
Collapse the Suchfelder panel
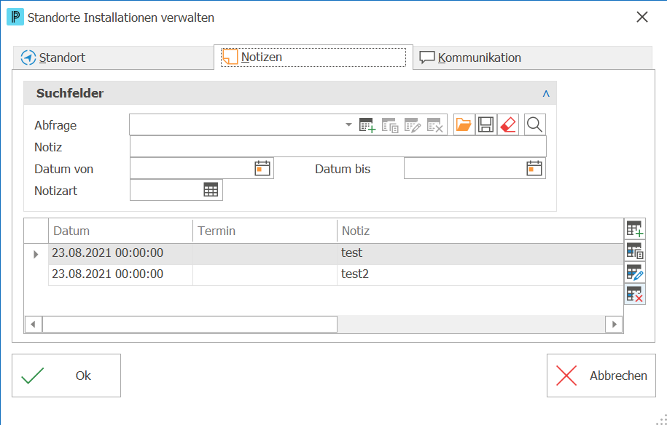point(546,93)
